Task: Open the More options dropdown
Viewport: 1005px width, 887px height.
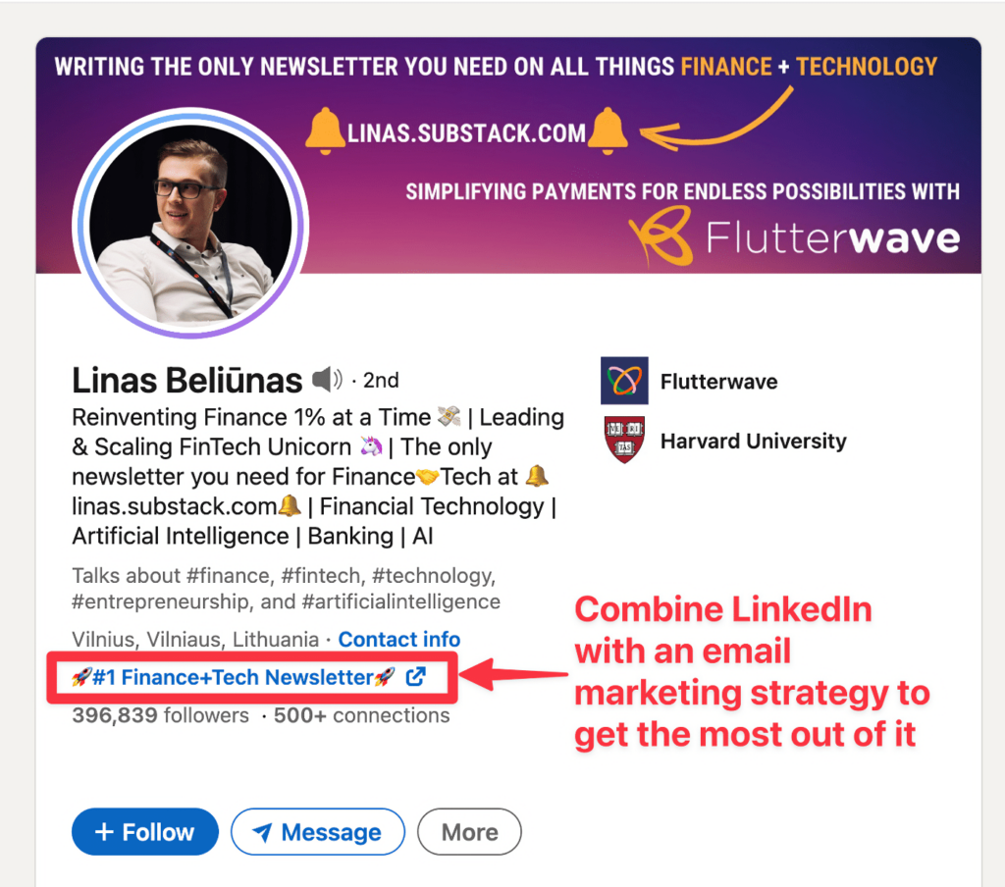Action: click(469, 832)
